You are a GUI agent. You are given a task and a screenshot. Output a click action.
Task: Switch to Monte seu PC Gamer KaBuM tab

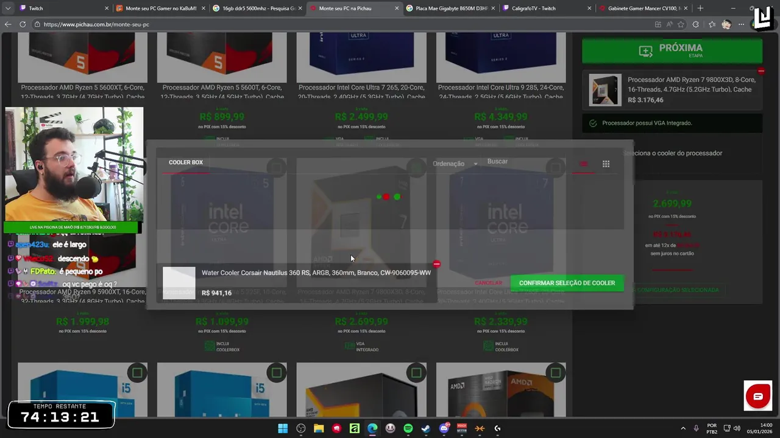coord(160,9)
